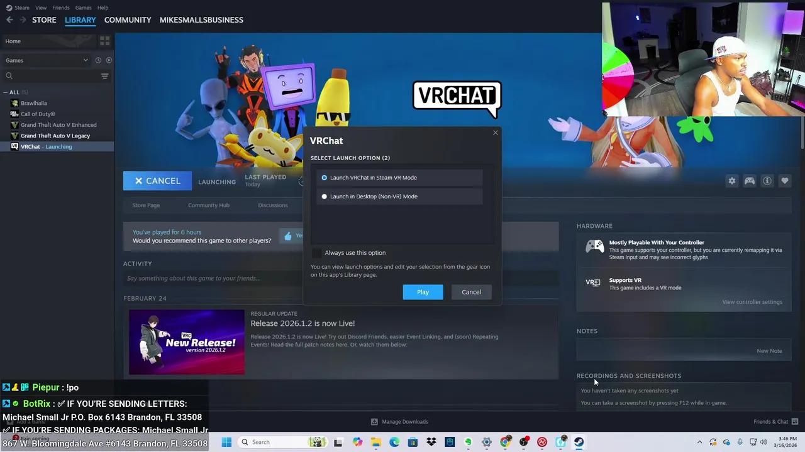The image size is (805, 452).
Task: Open controller layout icon next to gear
Action: click(749, 181)
